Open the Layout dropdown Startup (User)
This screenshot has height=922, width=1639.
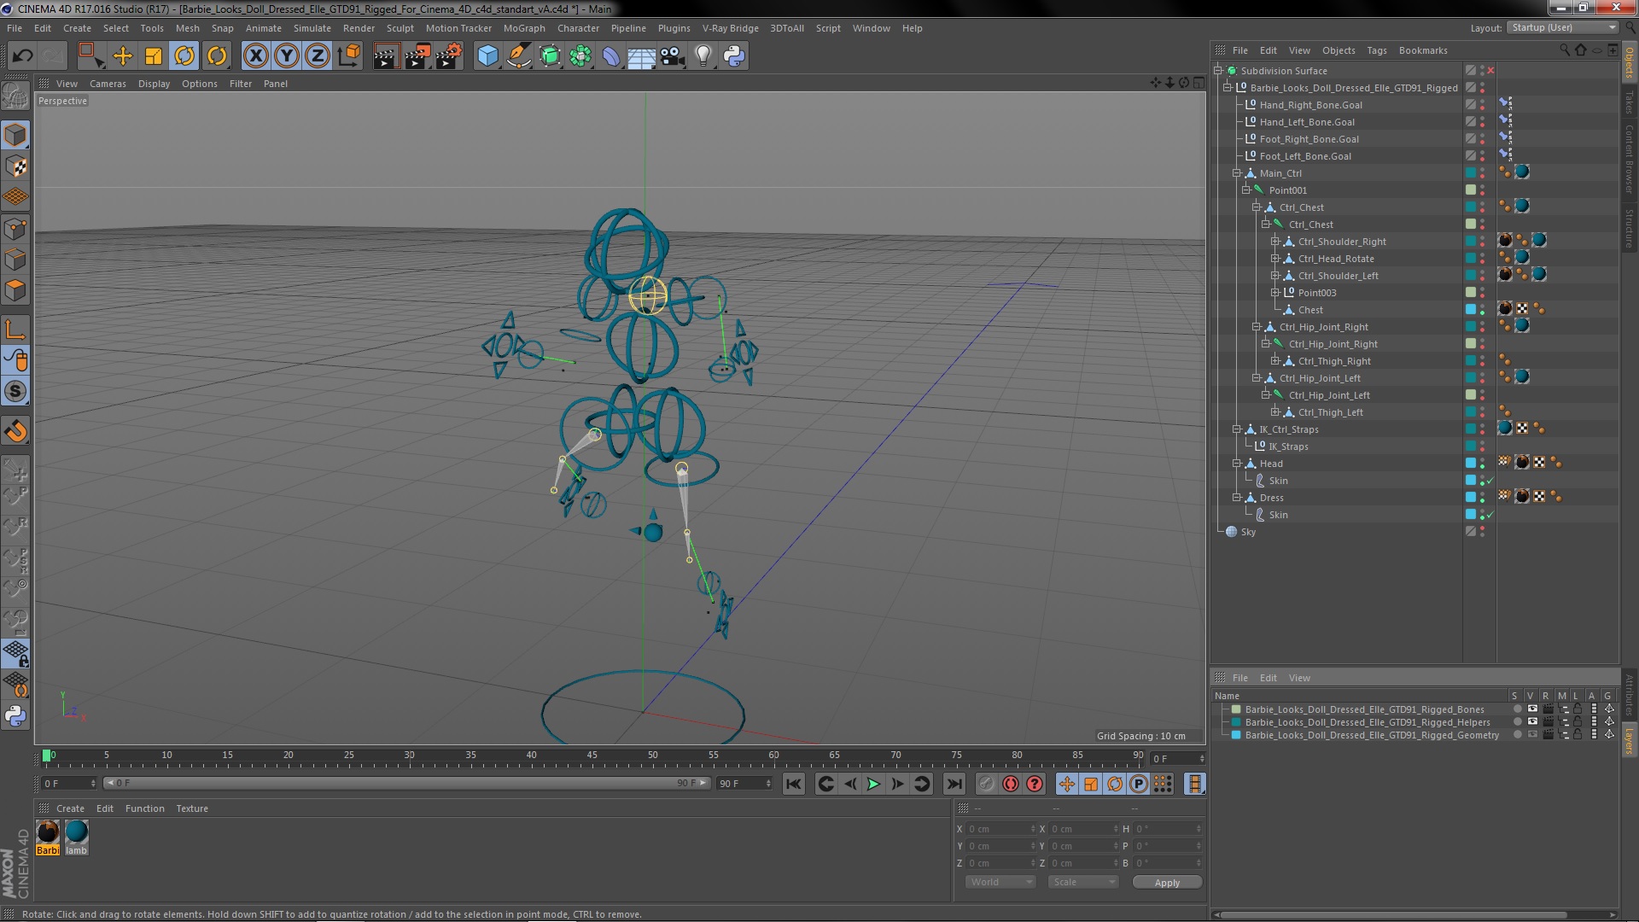click(1562, 28)
